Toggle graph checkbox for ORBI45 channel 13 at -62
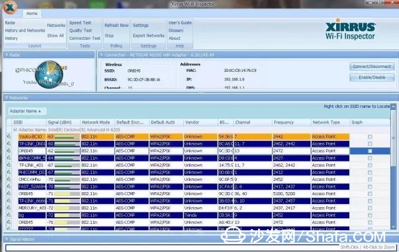Viewport: 399px width, 252px height. [370, 151]
